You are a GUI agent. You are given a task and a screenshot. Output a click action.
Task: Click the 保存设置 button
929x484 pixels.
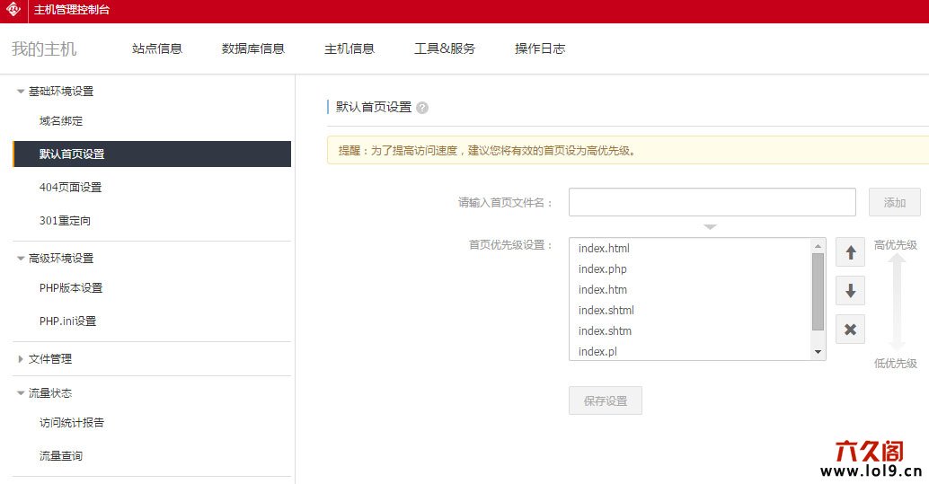click(605, 401)
